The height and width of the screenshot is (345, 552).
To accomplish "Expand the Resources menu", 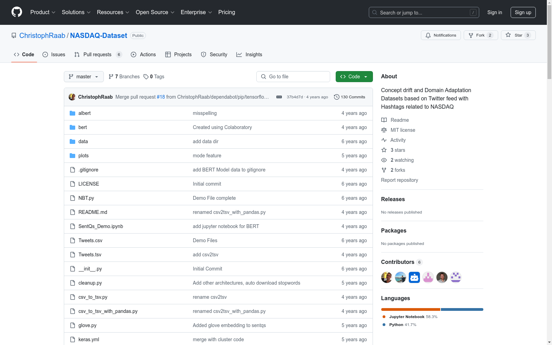I will coord(113,12).
